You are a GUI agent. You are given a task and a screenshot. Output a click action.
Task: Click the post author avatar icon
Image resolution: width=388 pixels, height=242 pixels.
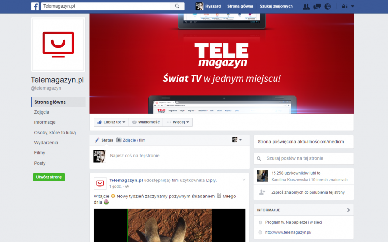pos(100,183)
